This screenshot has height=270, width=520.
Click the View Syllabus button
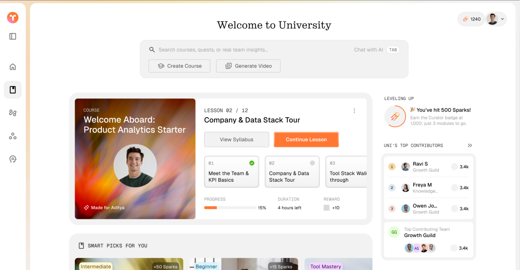click(236, 139)
